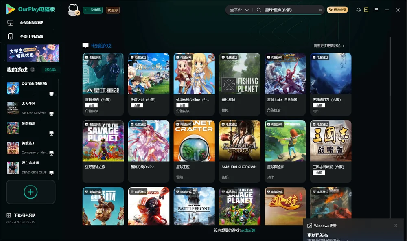Click the 点击反馈 feedback link
Image resolution: width=407 pixels, height=241 pixels.
pos(248,230)
